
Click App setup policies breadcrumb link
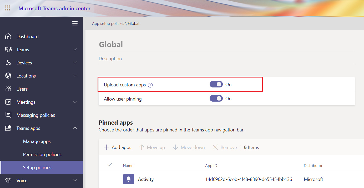108,24
